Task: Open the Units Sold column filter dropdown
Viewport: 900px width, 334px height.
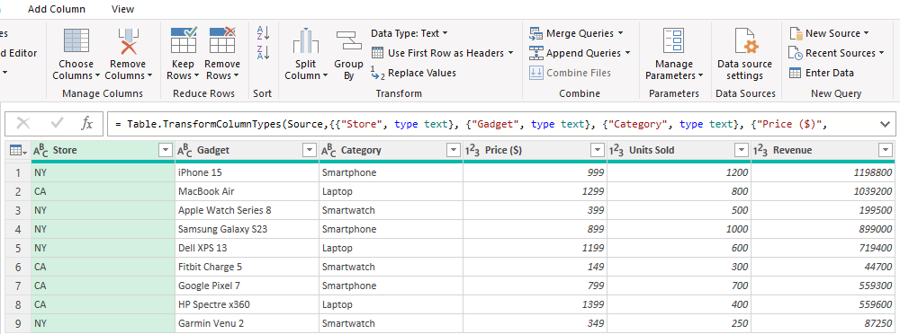Action: (742, 150)
